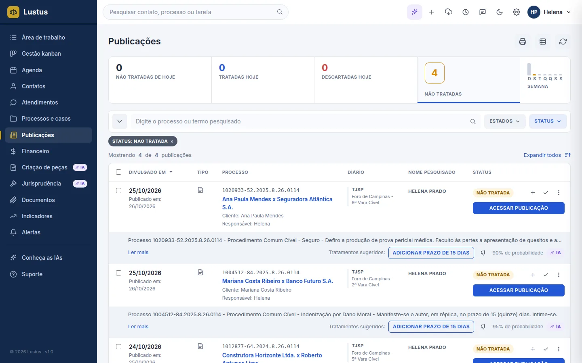Open three-dot menu on Ana Paula Mendes row

point(559,193)
